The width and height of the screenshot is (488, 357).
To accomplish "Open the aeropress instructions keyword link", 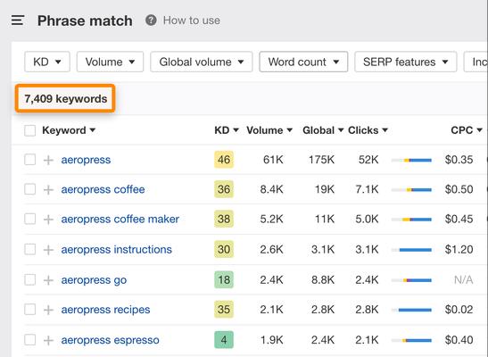I will pyautogui.click(x=116, y=250).
